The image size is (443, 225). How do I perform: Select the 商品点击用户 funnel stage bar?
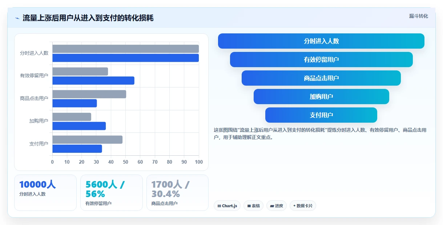click(x=321, y=78)
